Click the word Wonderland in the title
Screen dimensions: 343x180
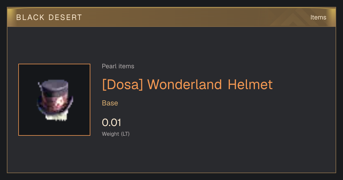tap(185, 85)
